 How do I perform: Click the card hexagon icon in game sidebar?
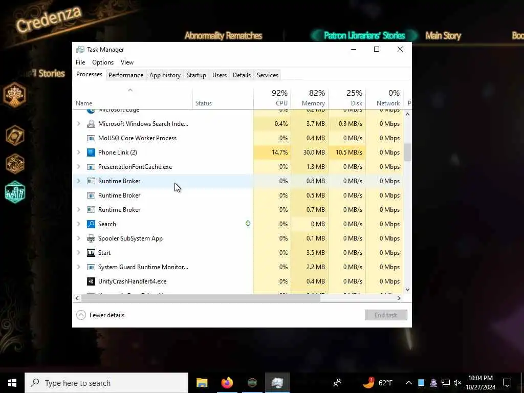(x=15, y=135)
